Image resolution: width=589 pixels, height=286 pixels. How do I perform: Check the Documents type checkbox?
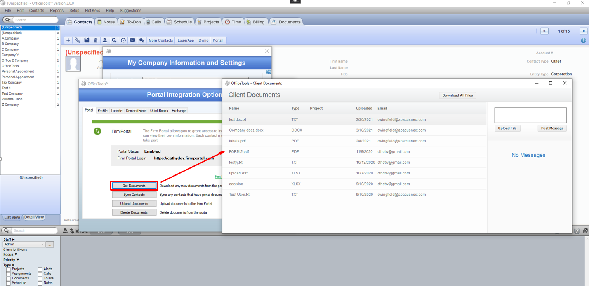8,279
